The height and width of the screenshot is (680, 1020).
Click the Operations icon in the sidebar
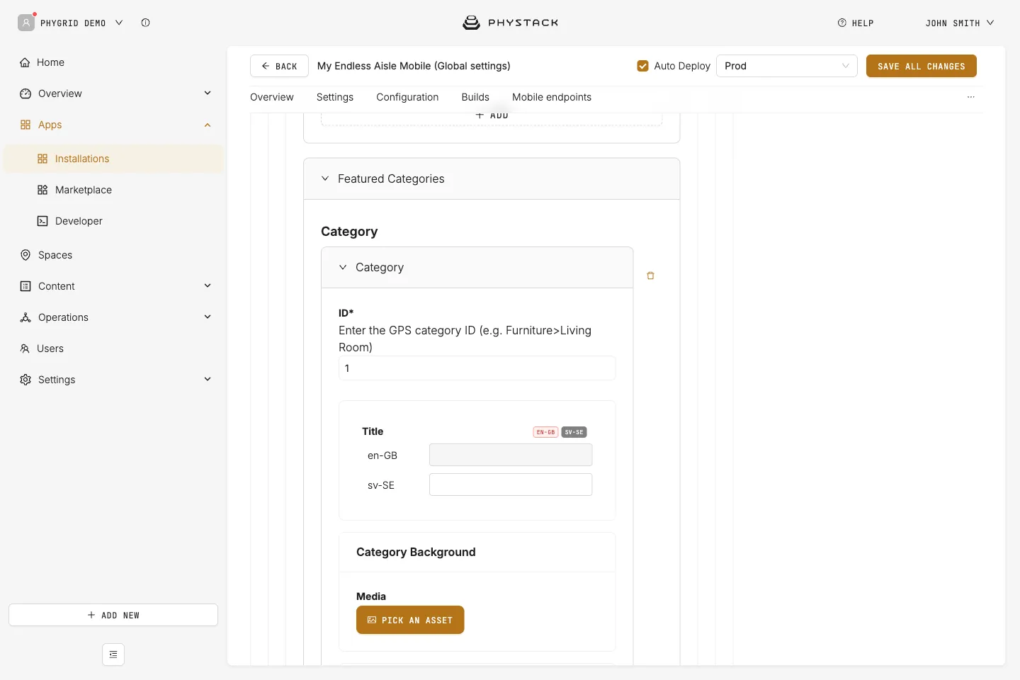coord(25,317)
